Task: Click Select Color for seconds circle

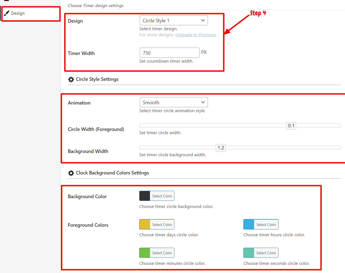Action: tap(266, 253)
